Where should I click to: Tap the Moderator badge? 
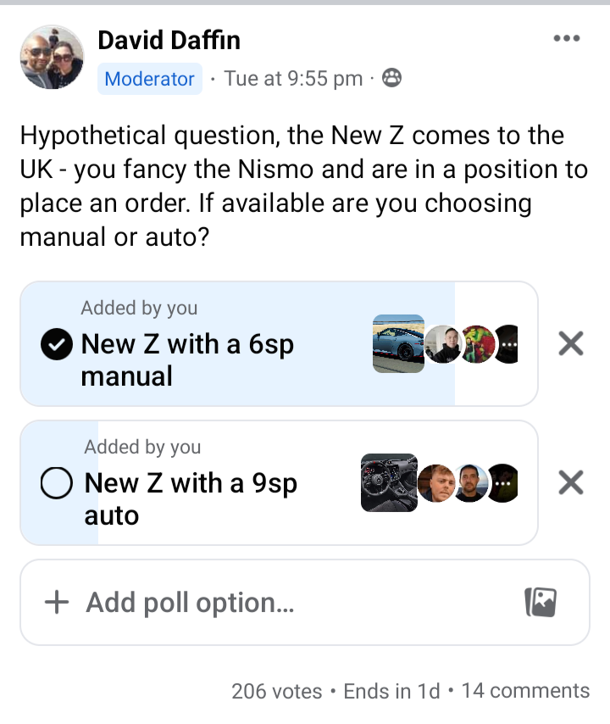coord(149,79)
